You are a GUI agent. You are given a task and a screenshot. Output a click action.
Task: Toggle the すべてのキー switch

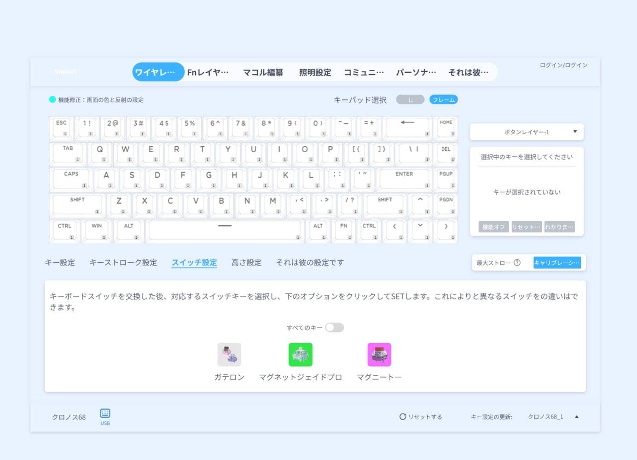(335, 328)
